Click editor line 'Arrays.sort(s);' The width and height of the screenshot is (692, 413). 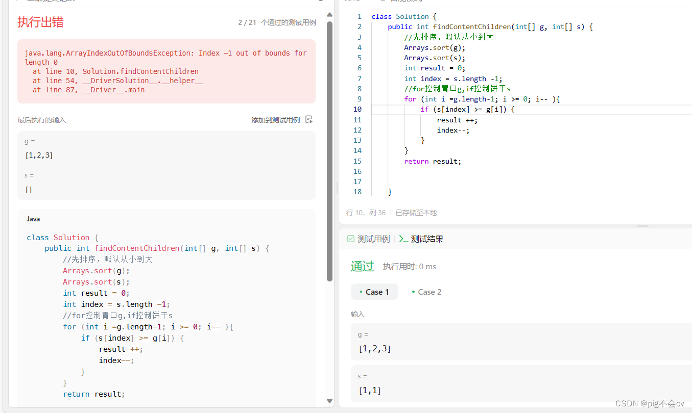point(435,58)
